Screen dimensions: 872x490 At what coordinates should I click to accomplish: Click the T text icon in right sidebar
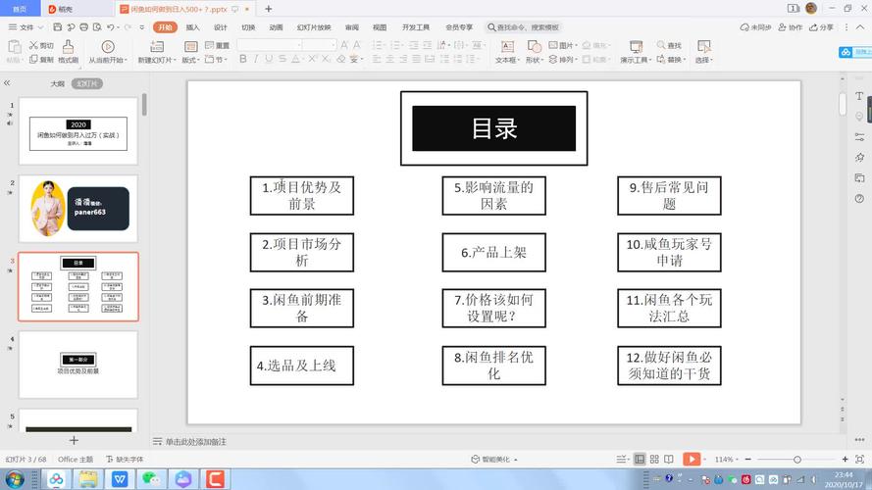pyautogui.click(x=859, y=96)
